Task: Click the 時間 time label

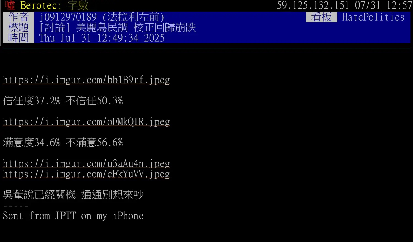Action: pos(18,38)
